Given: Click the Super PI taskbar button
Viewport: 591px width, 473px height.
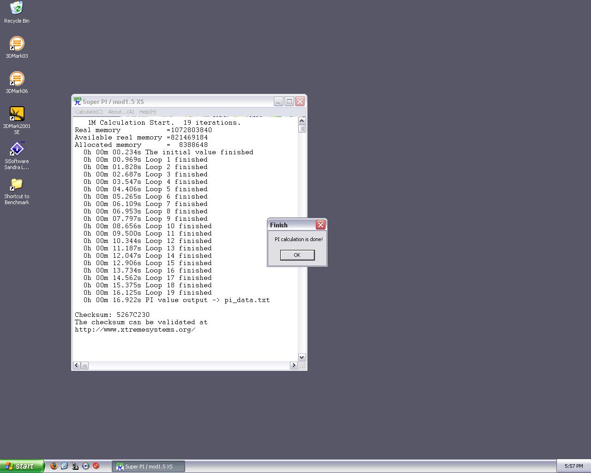Looking at the screenshot, I should click(148, 467).
